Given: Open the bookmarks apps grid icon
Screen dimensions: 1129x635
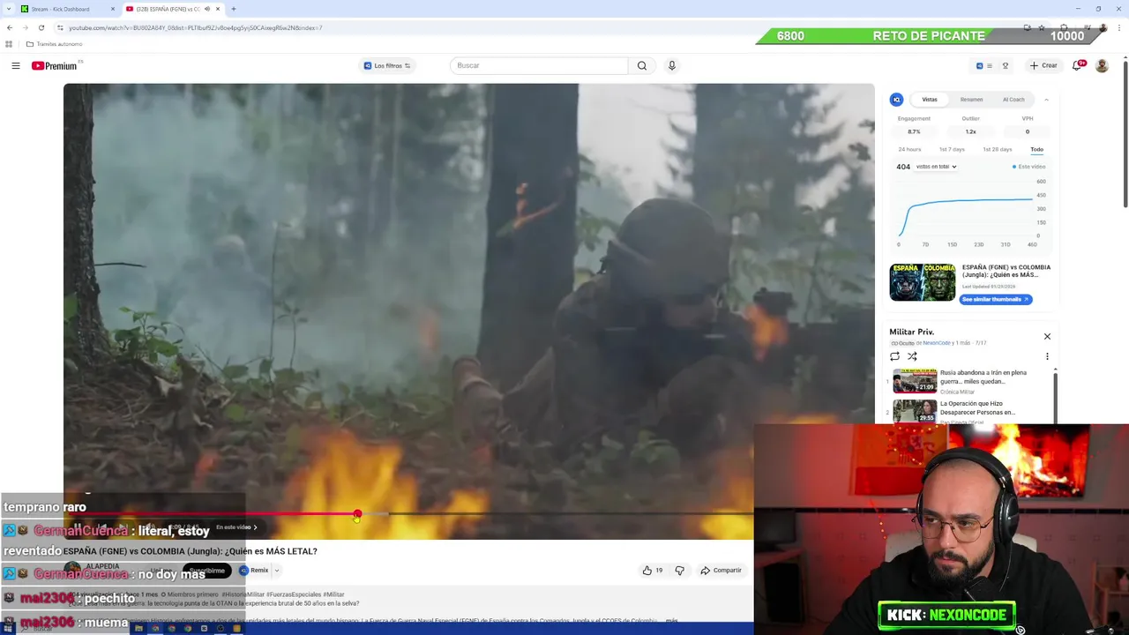Looking at the screenshot, I should pyautogui.click(x=9, y=44).
